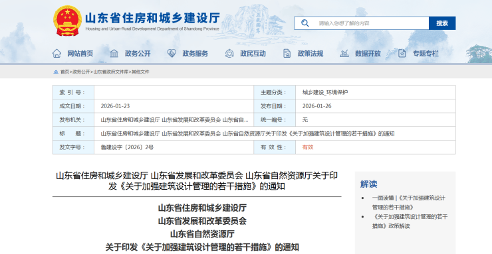Click the site title 山东省住房和城乡建设厅
The width and height of the screenshot is (492, 254).
pos(152,17)
